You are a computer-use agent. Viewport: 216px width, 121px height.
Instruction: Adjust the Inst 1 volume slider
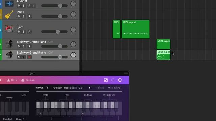point(54,16)
